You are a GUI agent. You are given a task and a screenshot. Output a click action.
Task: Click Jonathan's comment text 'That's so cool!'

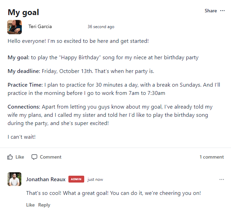pyautogui.click(x=44, y=193)
